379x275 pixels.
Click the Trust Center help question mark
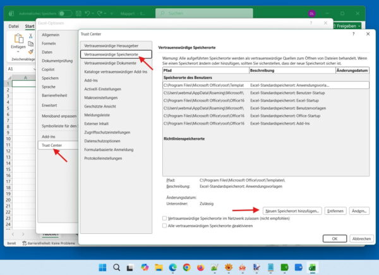click(x=353, y=34)
